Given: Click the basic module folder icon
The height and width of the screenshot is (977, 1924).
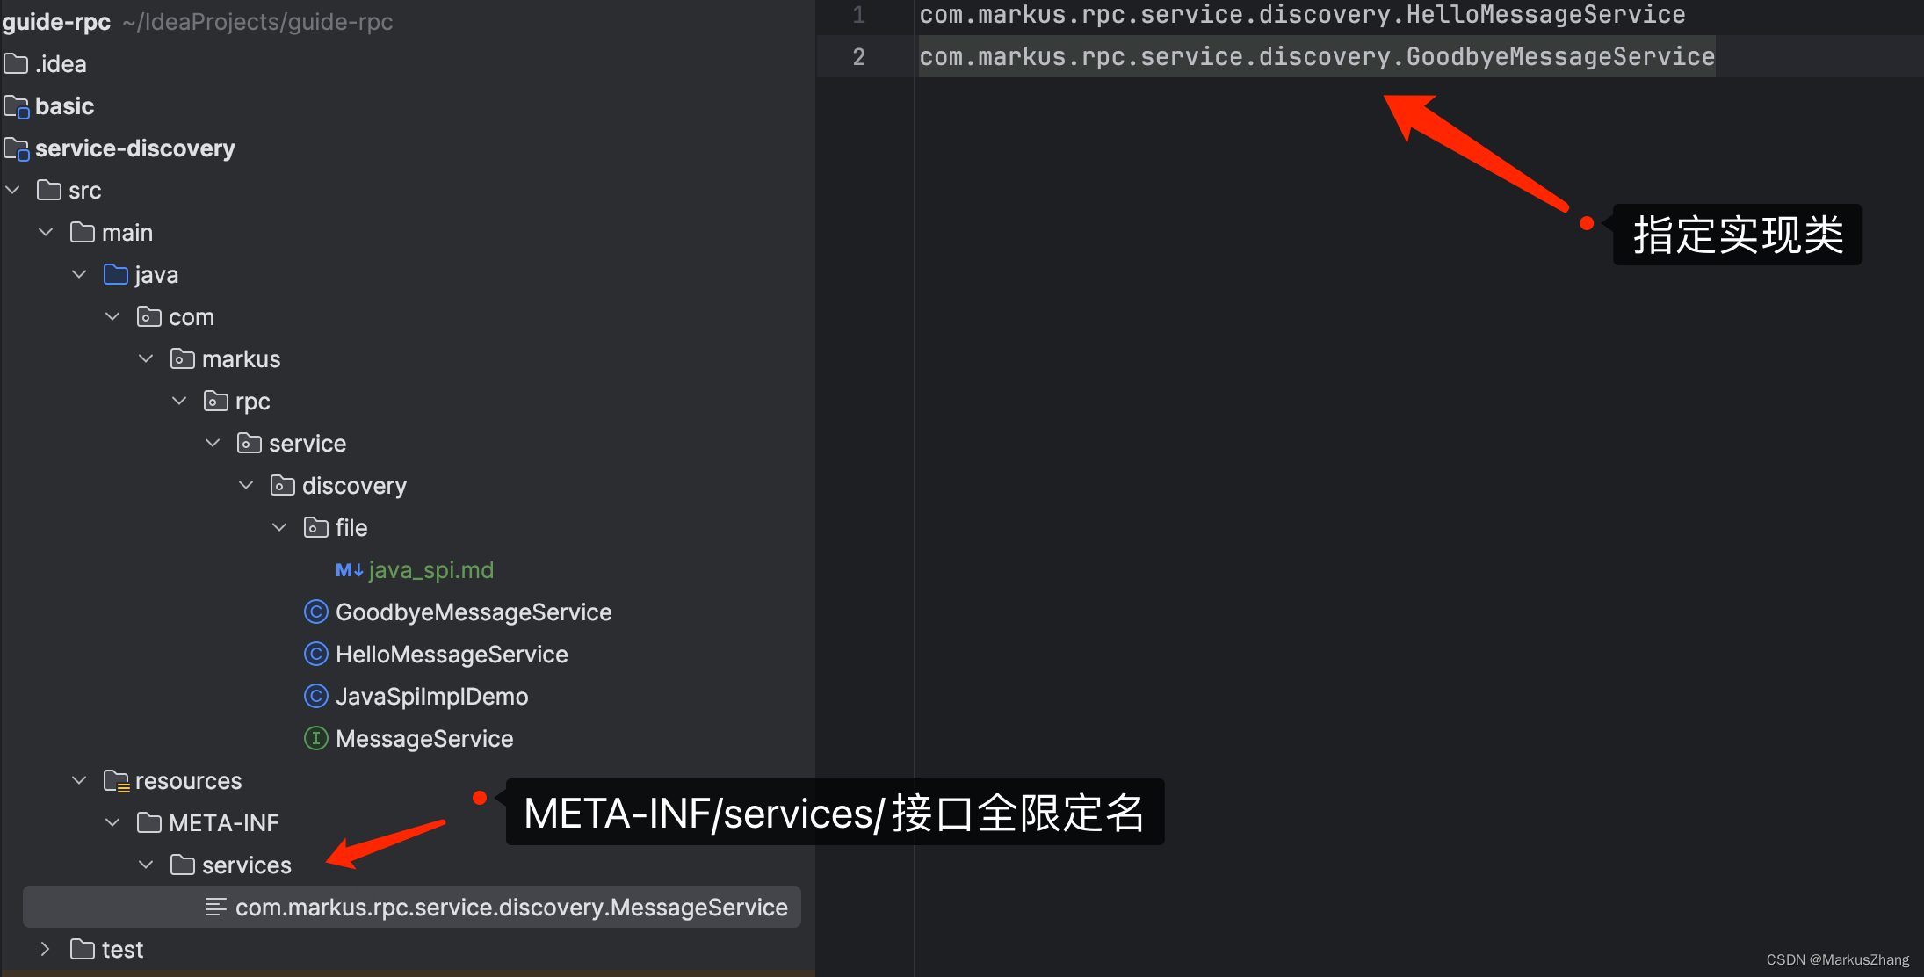Looking at the screenshot, I should click(x=17, y=106).
